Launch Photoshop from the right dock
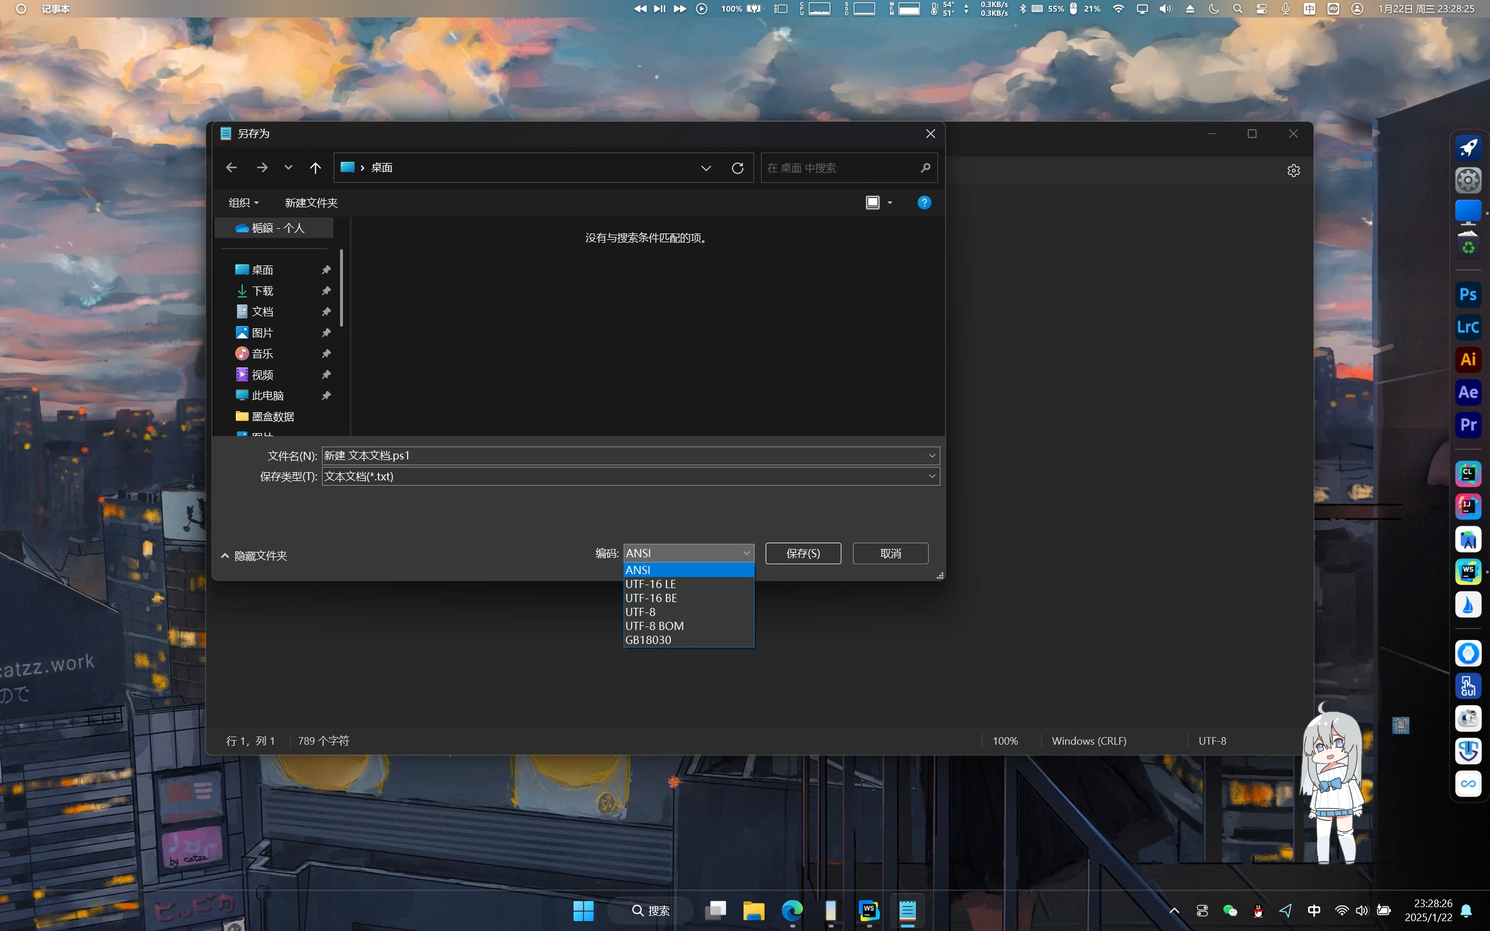This screenshot has height=931, width=1490. 1468,295
